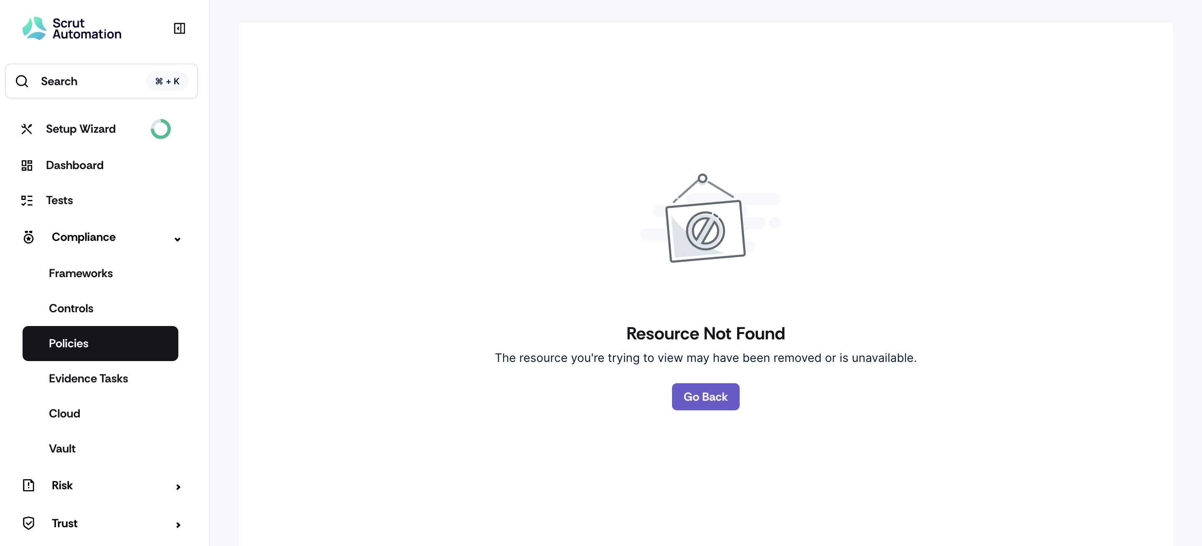Collapse the sidebar with panel icon
This screenshot has height=546, width=1202.
(x=179, y=28)
